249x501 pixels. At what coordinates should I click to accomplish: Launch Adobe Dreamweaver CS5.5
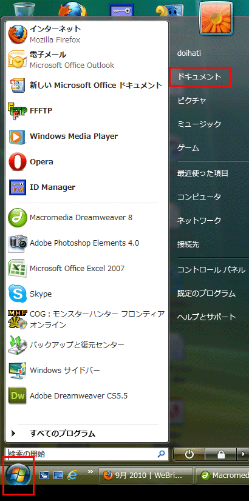point(86,396)
